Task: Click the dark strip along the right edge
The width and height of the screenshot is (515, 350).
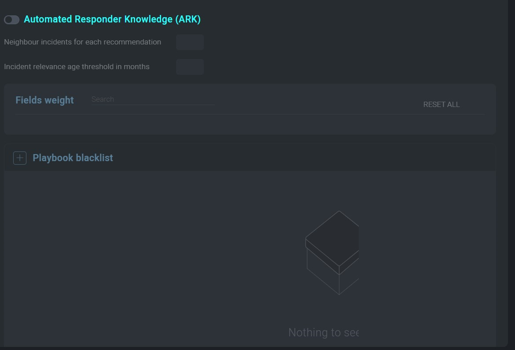Action: point(511,176)
